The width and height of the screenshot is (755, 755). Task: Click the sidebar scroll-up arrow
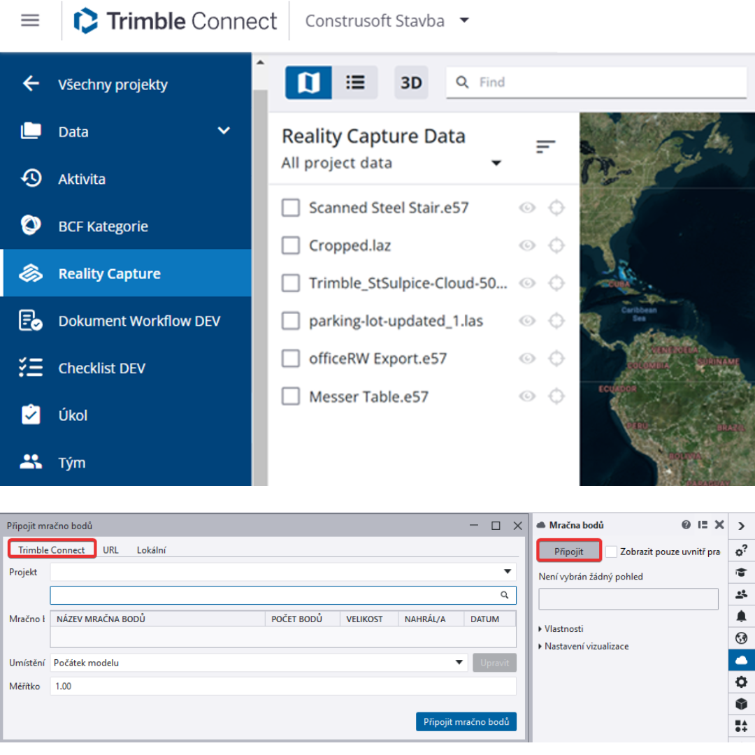[260, 62]
